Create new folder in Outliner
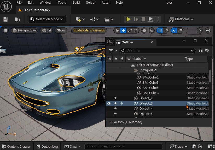Screen dimensions: 215x150 pos(200,51)
